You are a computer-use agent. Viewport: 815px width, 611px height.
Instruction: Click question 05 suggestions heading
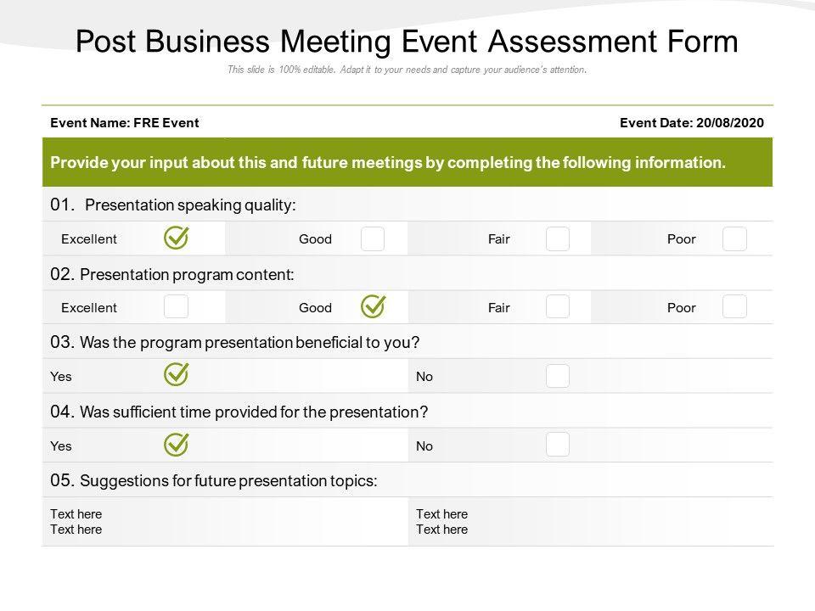(214, 480)
